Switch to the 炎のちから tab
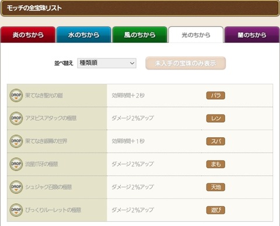 [x=28, y=34]
